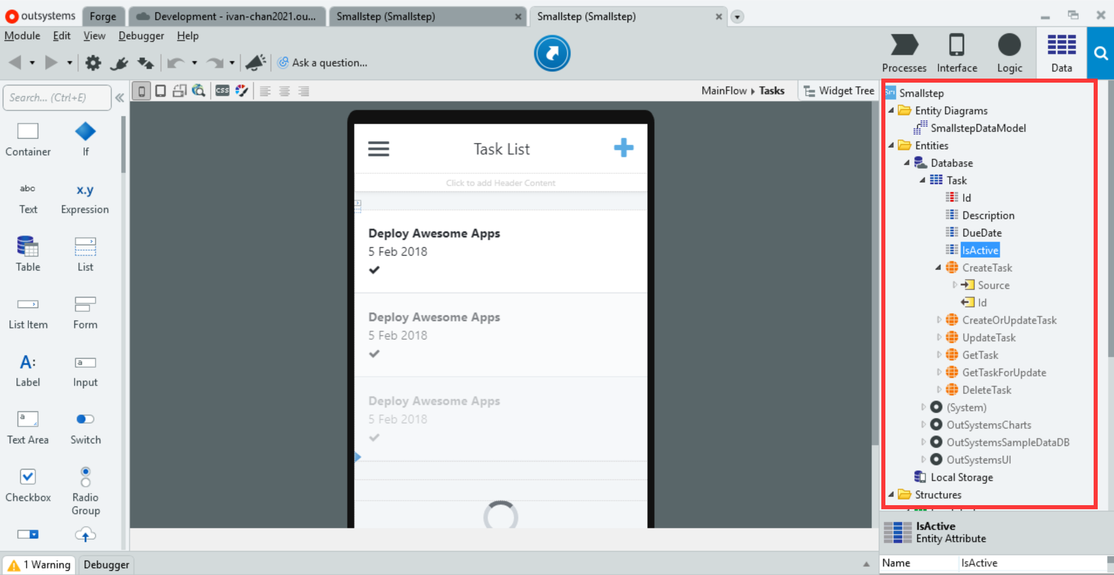Open Manage Dependencies plug icon
This screenshot has width=1114, height=575.
(119, 62)
